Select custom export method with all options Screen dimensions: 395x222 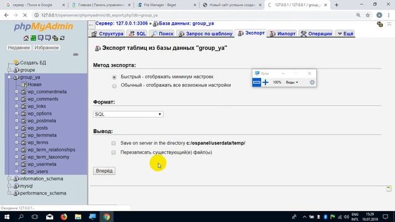[114, 86]
